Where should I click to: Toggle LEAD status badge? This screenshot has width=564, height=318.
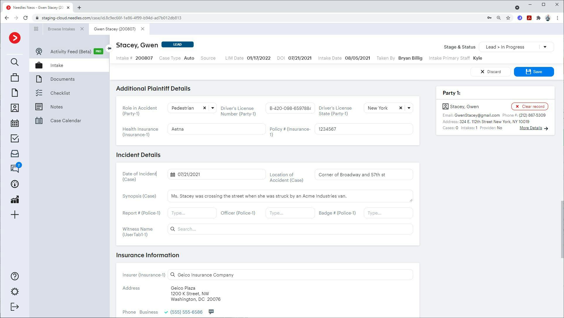pyautogui.click(x=177, y=44)
